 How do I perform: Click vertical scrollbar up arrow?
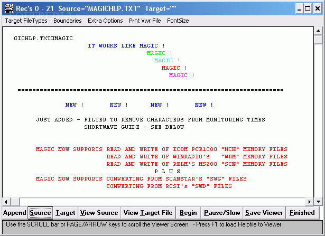(x=318, y=31)
